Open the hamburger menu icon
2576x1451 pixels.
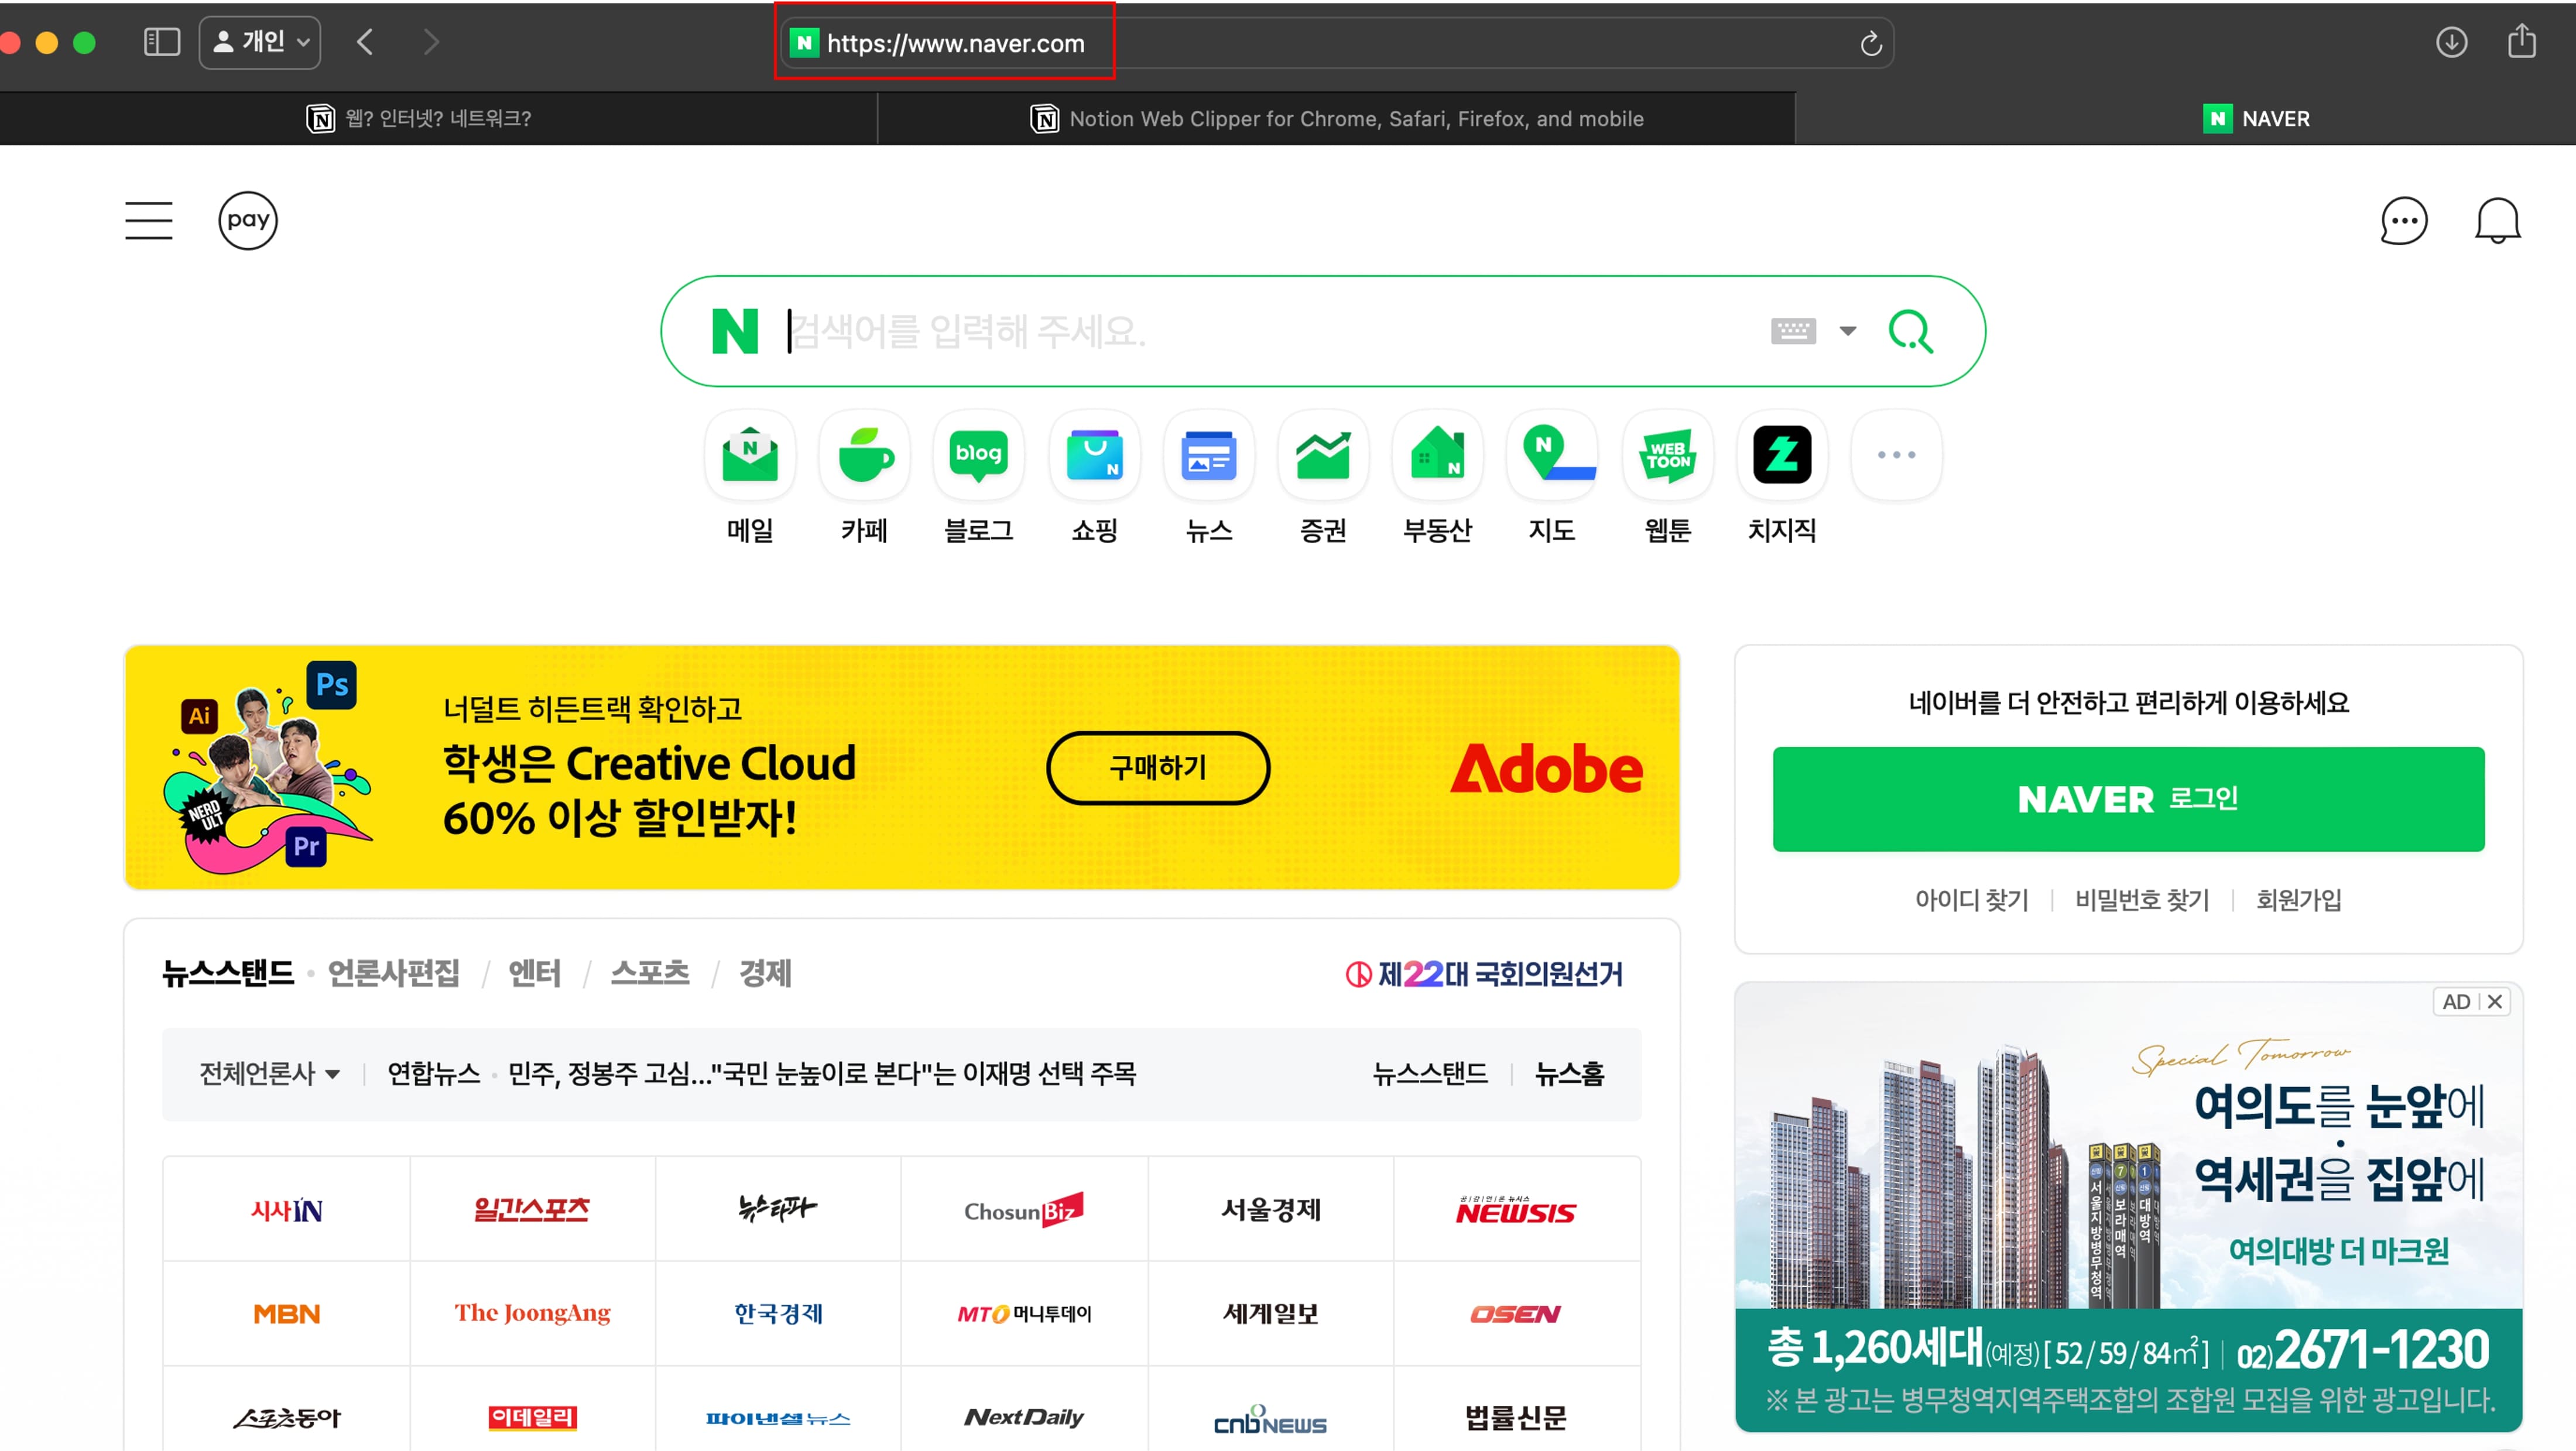pyautogui.click(x=148, y=220)
